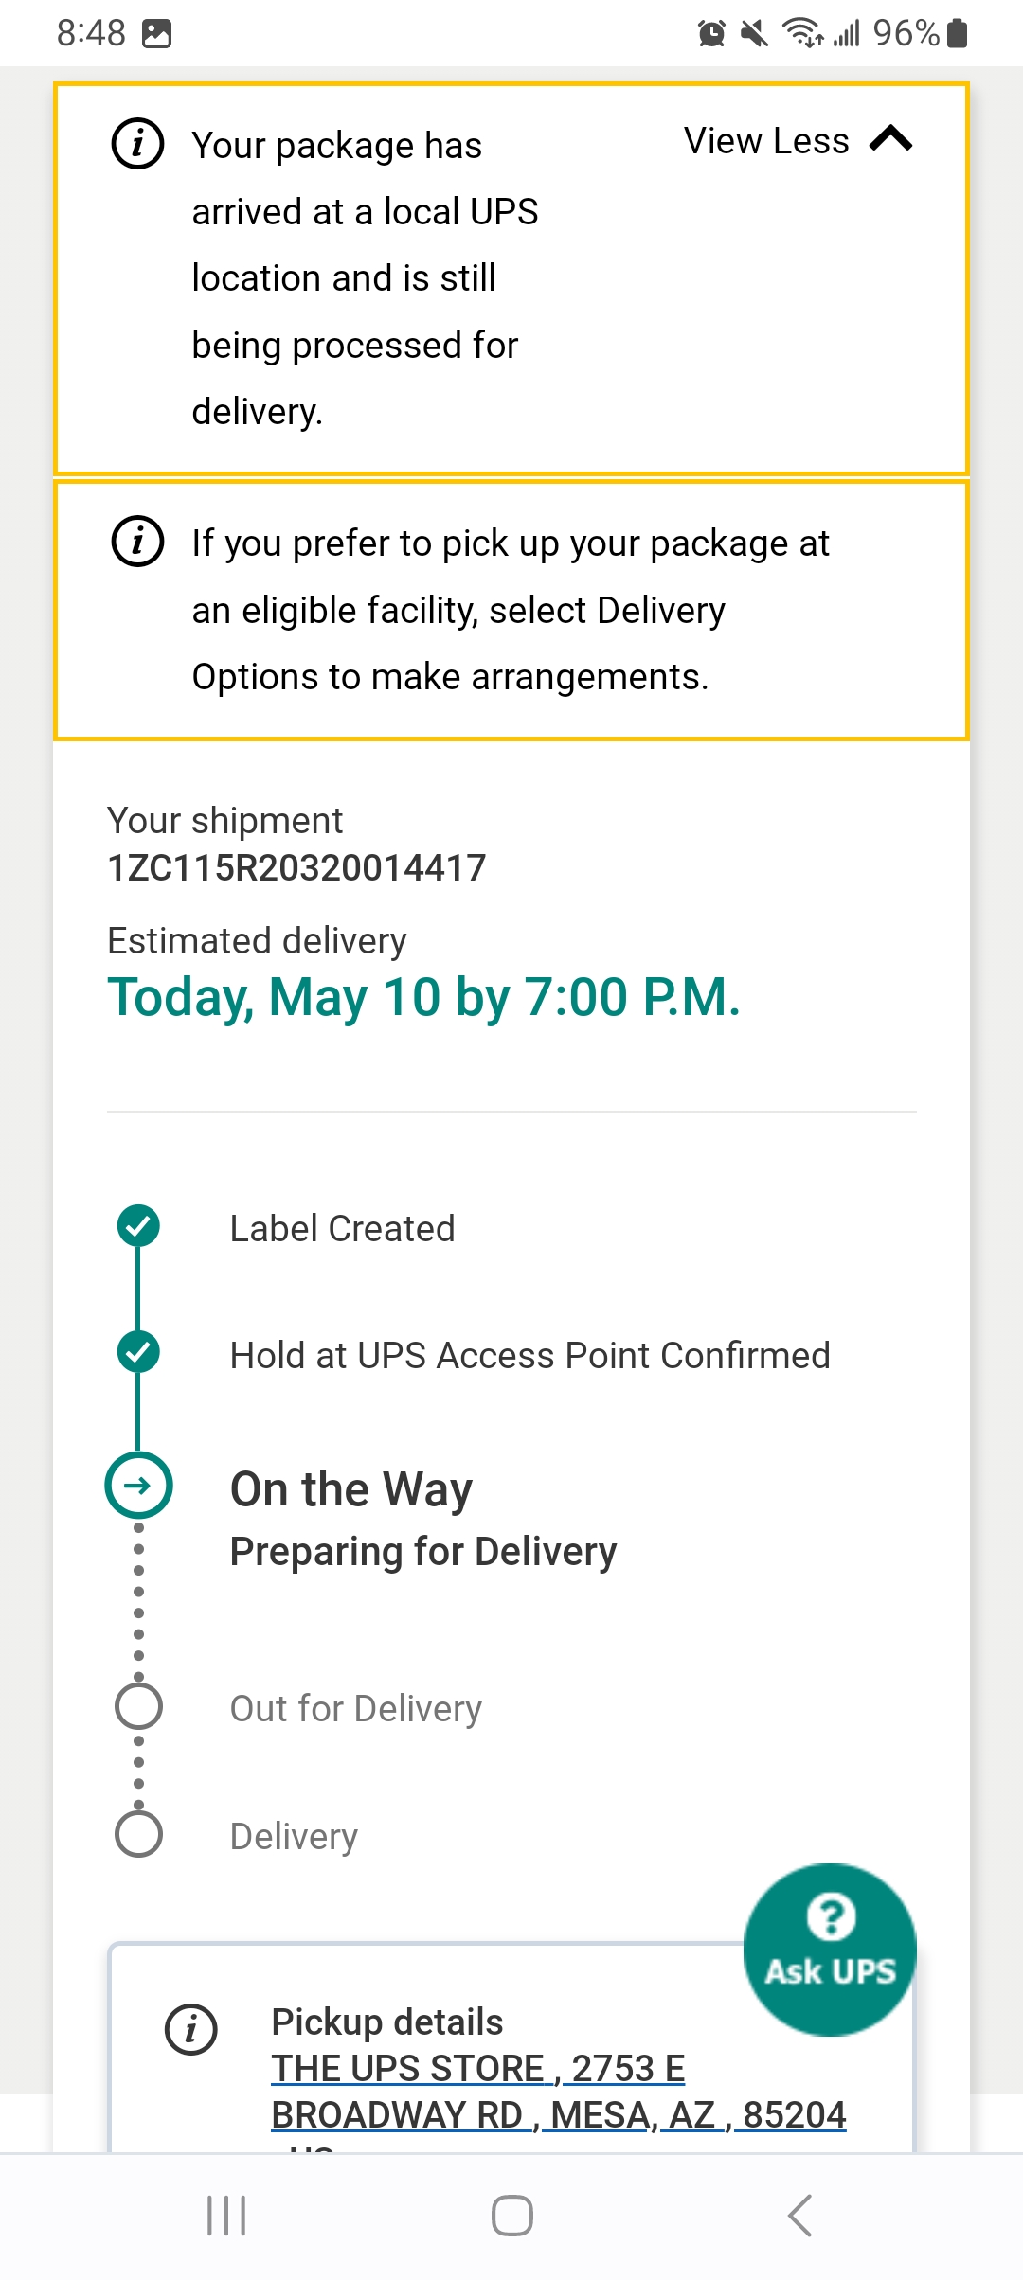Tap the Label Created checkmark icon
This screenshot has width=1023, height=2280.
(x=138, y=1226)
